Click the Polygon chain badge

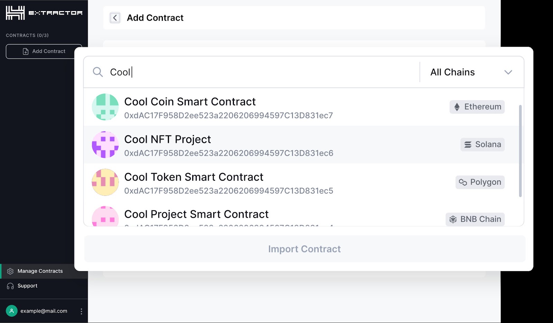tap(480, 182)
